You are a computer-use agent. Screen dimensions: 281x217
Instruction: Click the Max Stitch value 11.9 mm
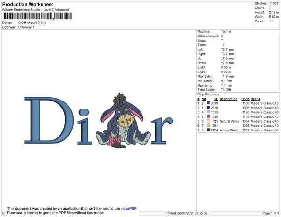coord(228,76)
